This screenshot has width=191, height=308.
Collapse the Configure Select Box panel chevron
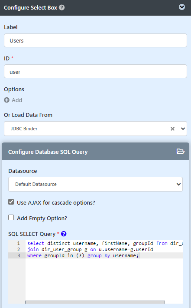[x=182, y=7]
